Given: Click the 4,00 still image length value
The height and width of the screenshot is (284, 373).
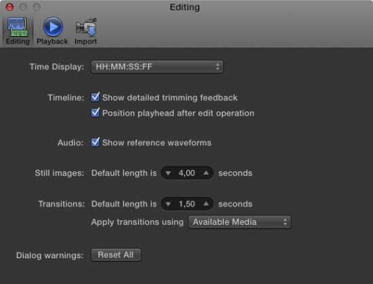Looking at the screenshot, I should coord(187,173).
